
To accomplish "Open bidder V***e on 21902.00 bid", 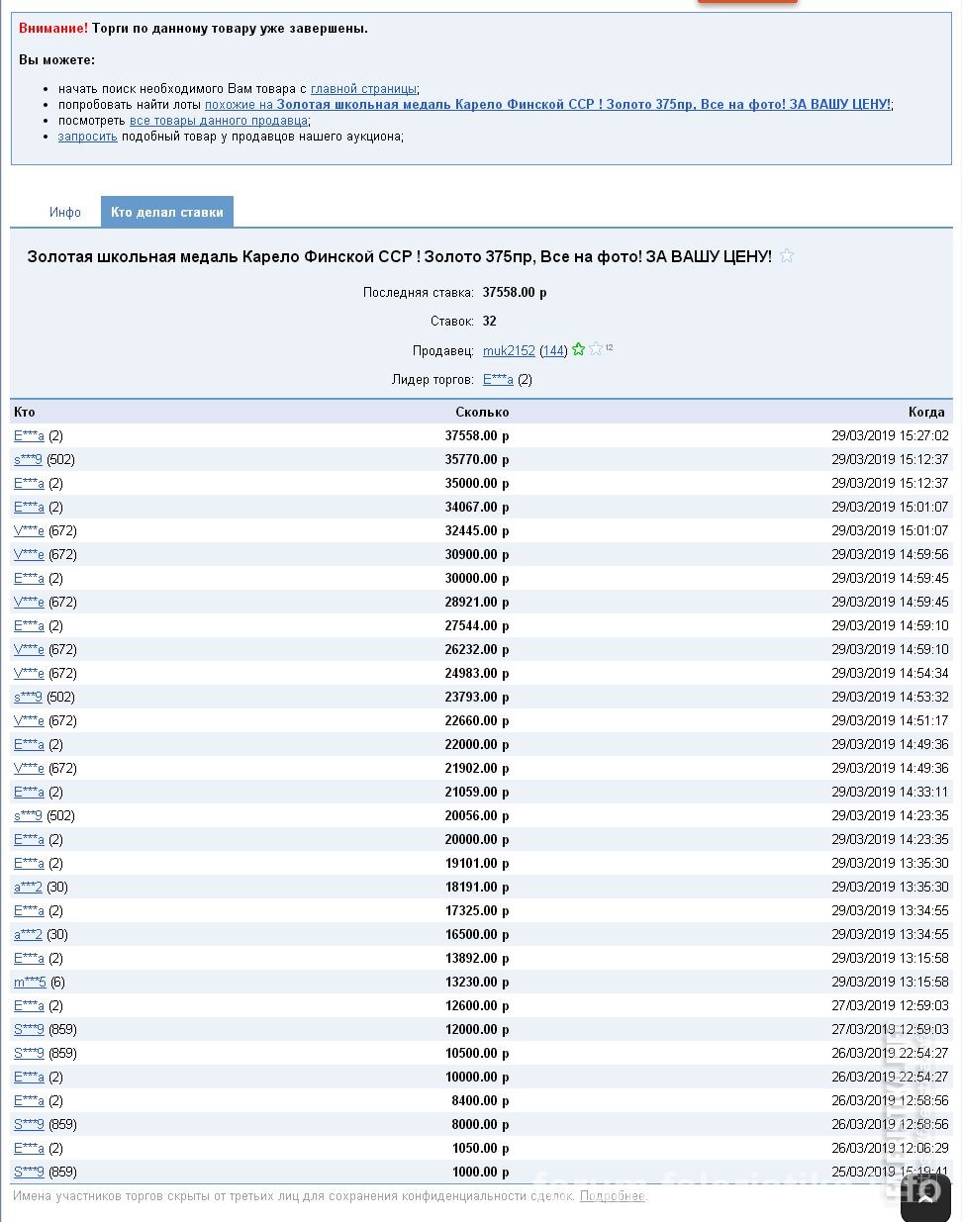I will pyautogui.click(x=29, y=768).
